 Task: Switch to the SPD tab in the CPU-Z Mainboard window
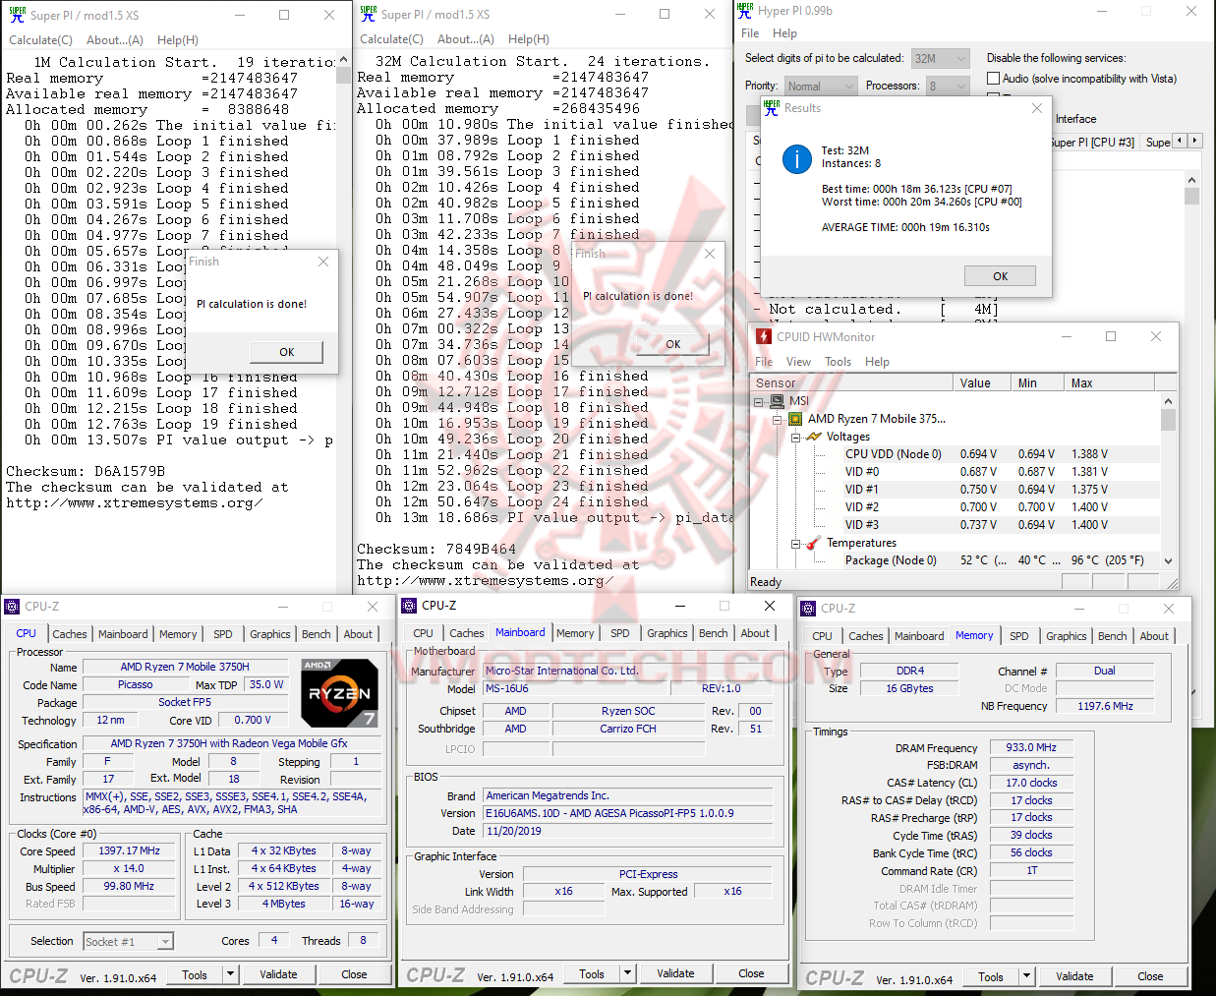(620, 633)
